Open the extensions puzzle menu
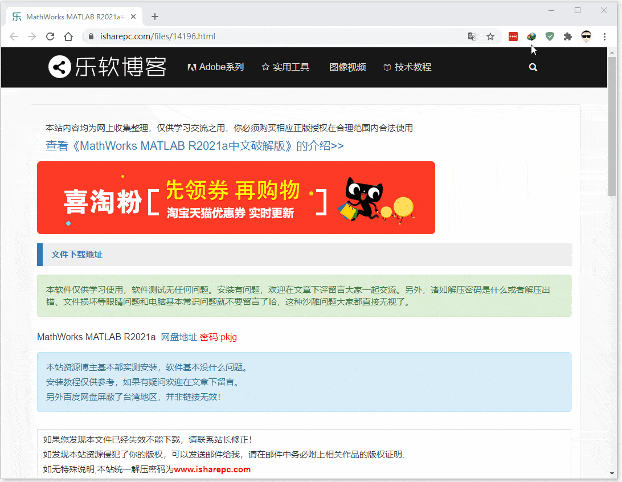The height and width of the screenshot is (482, 622). point(568,36)
